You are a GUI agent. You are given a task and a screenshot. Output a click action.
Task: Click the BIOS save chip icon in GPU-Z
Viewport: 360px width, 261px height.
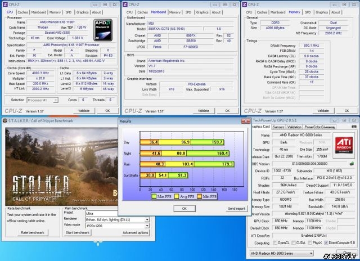tap(351, 164)
